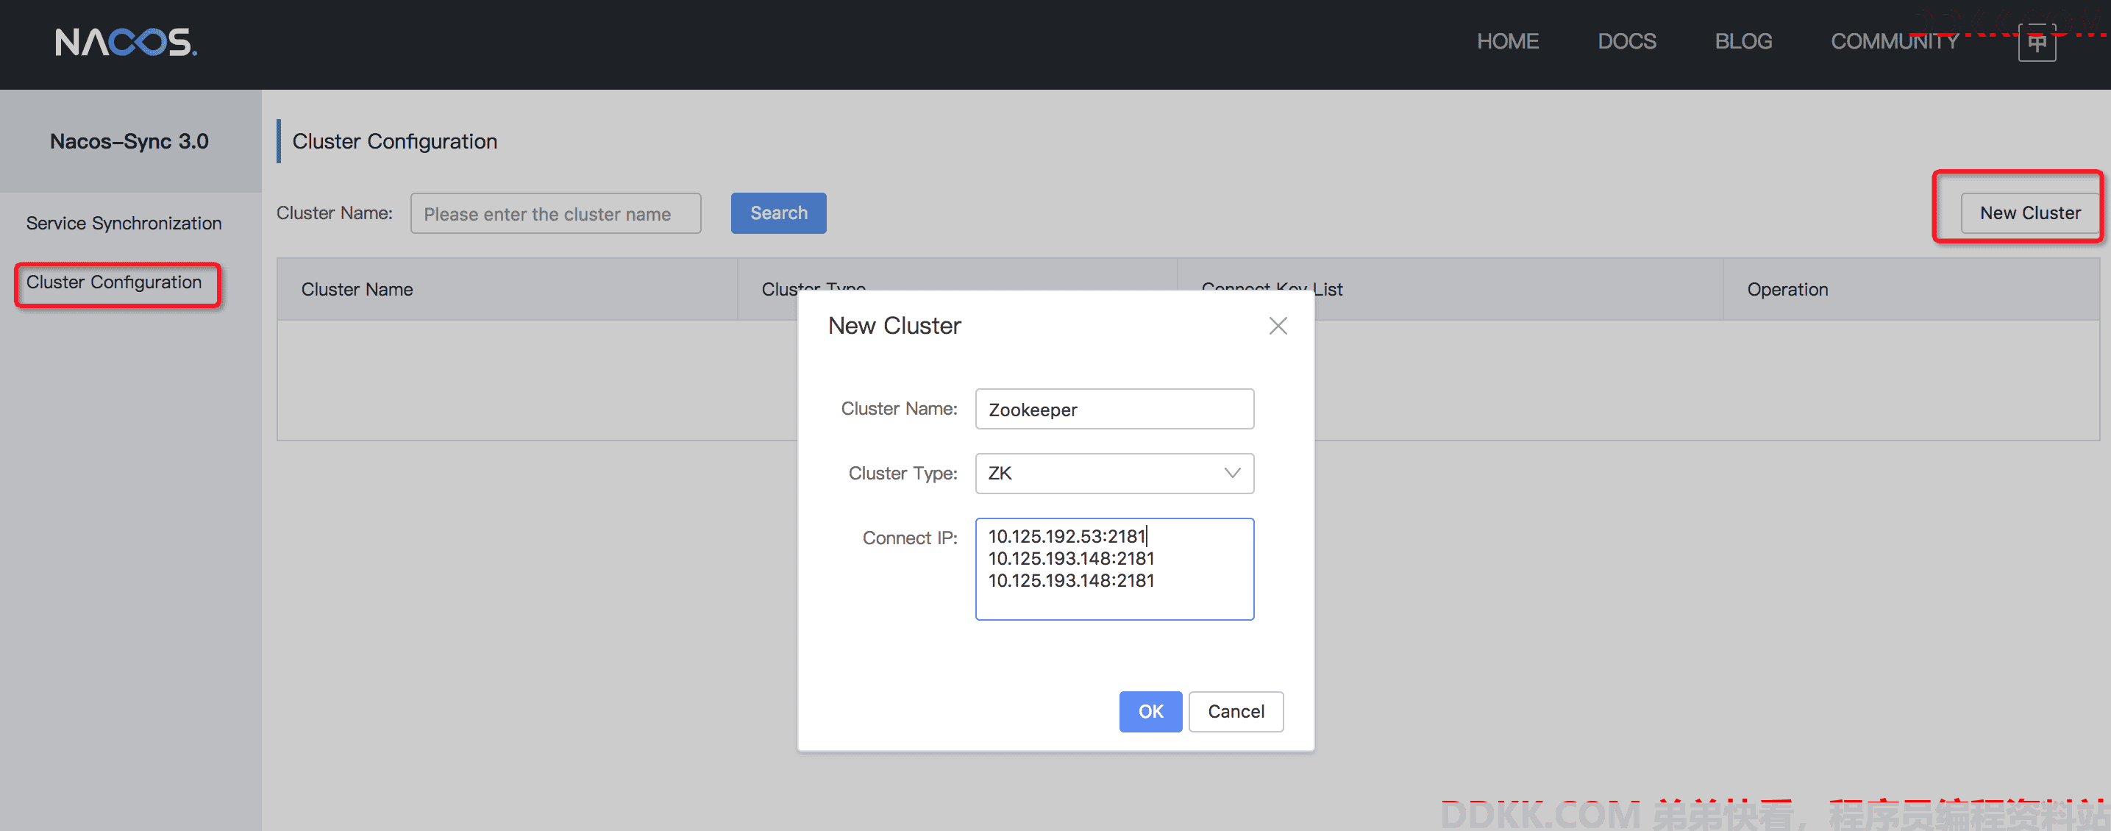Go to the BLOG page
The width and height of the screenshot is (2111, 831).
tap(1743, 41)
